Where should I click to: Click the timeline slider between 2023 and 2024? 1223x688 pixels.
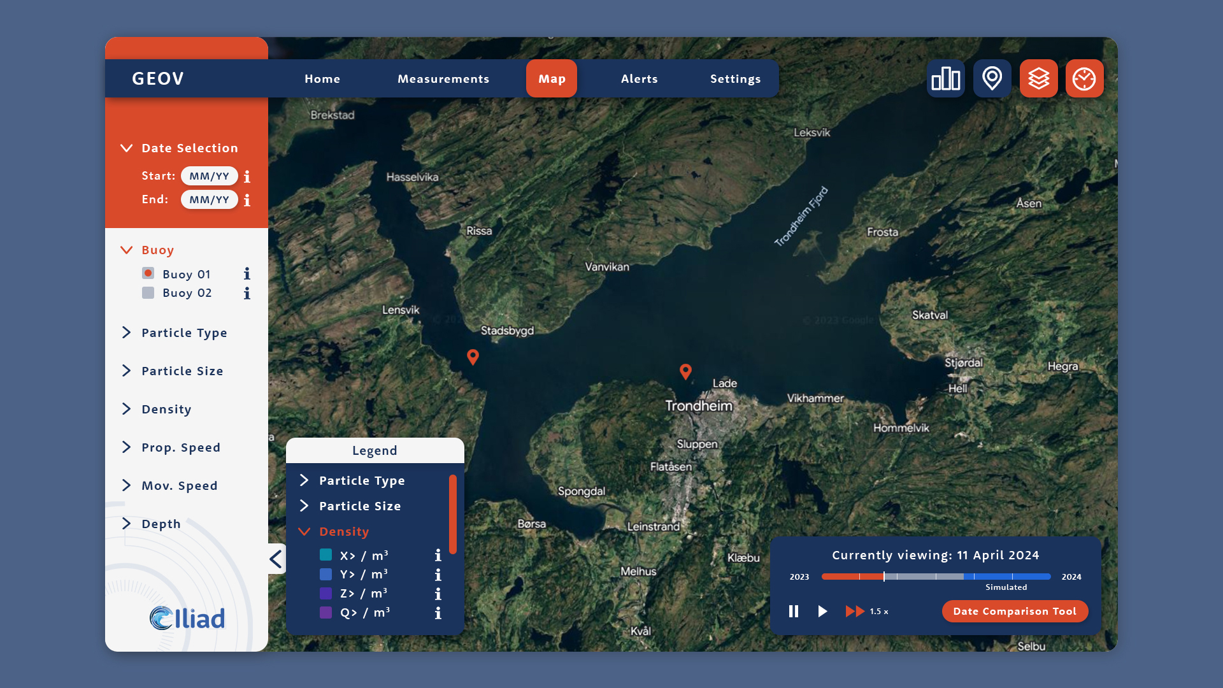pos(936,577)
